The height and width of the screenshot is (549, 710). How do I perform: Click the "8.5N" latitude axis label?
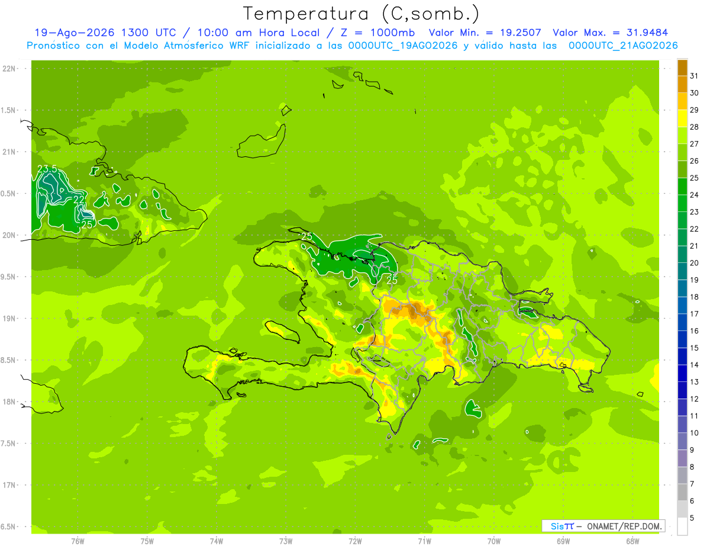(x=9, y=361)
